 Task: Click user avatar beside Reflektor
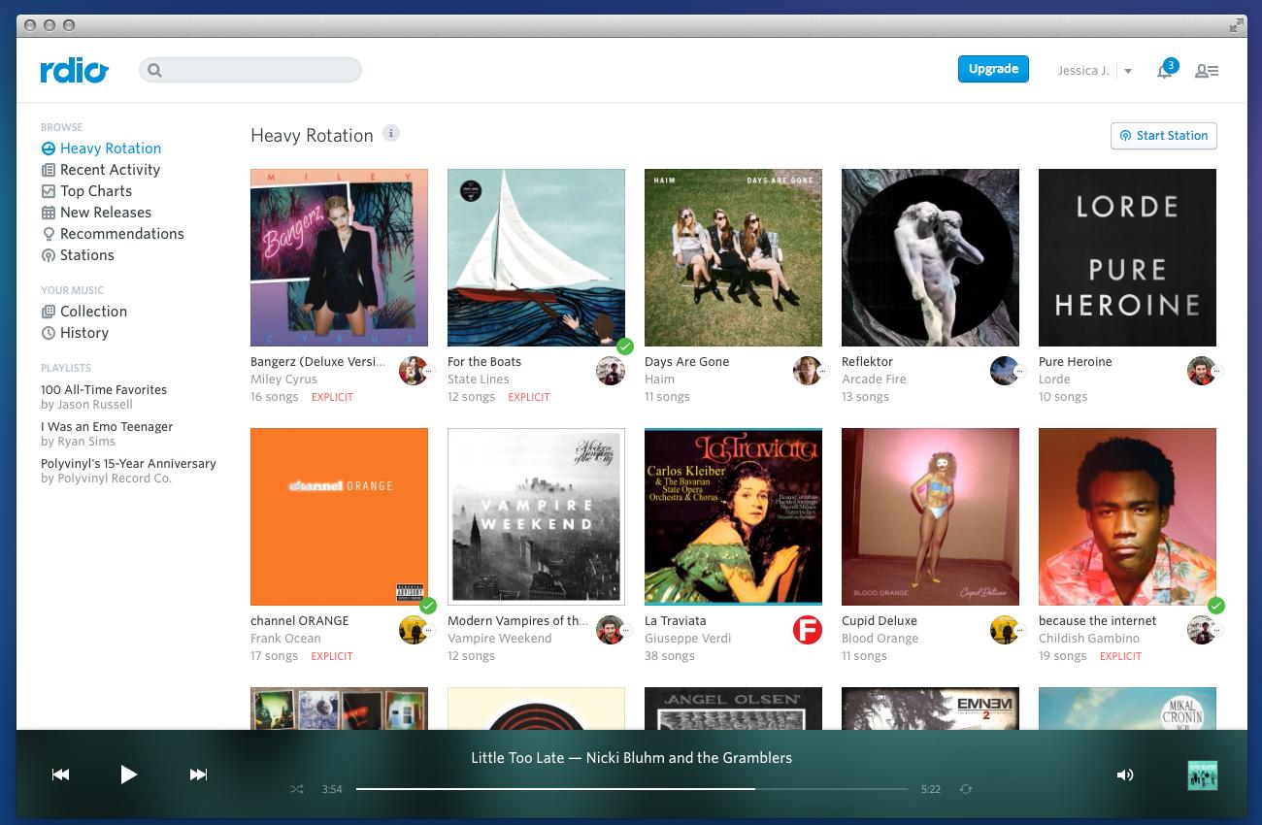click(x=1005, y=371)
